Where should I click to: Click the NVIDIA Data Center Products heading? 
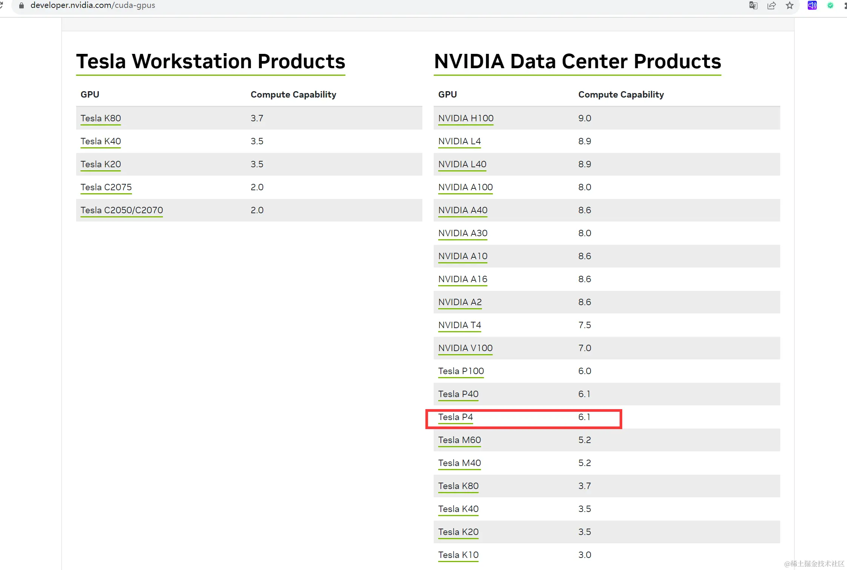pos(577,61)
